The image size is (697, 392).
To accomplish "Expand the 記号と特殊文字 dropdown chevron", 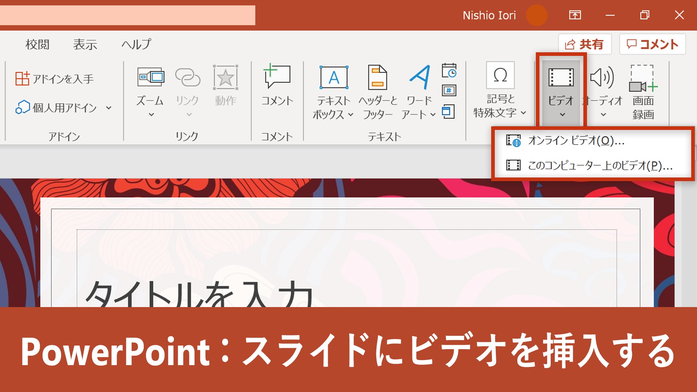I will pos(523,113).
